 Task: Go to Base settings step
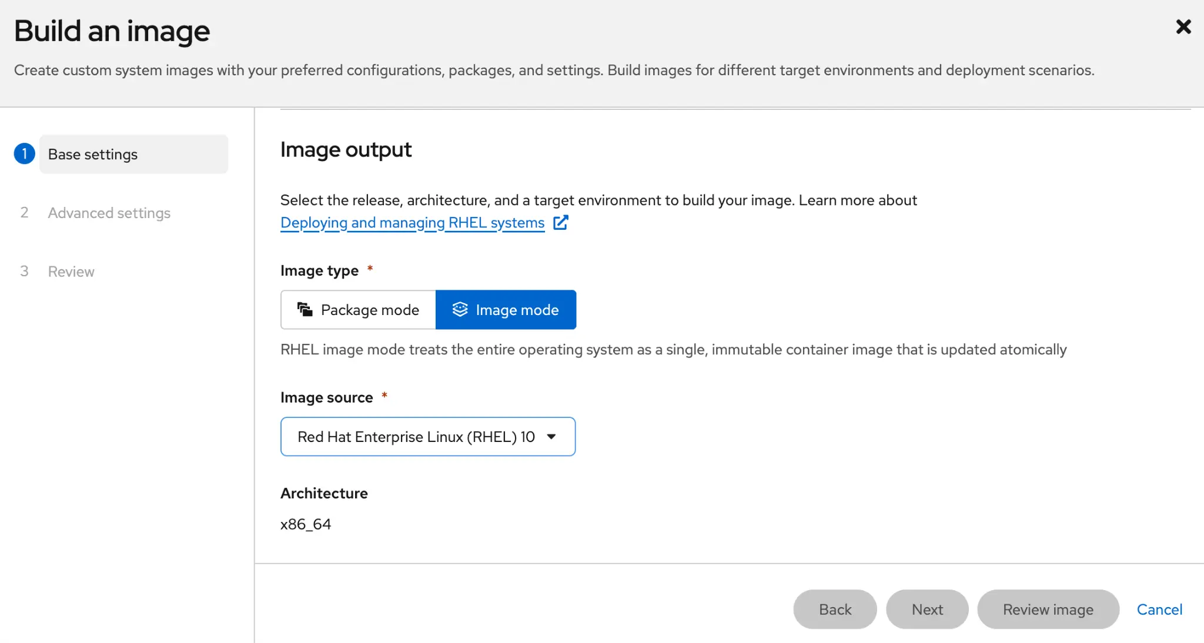133,154
